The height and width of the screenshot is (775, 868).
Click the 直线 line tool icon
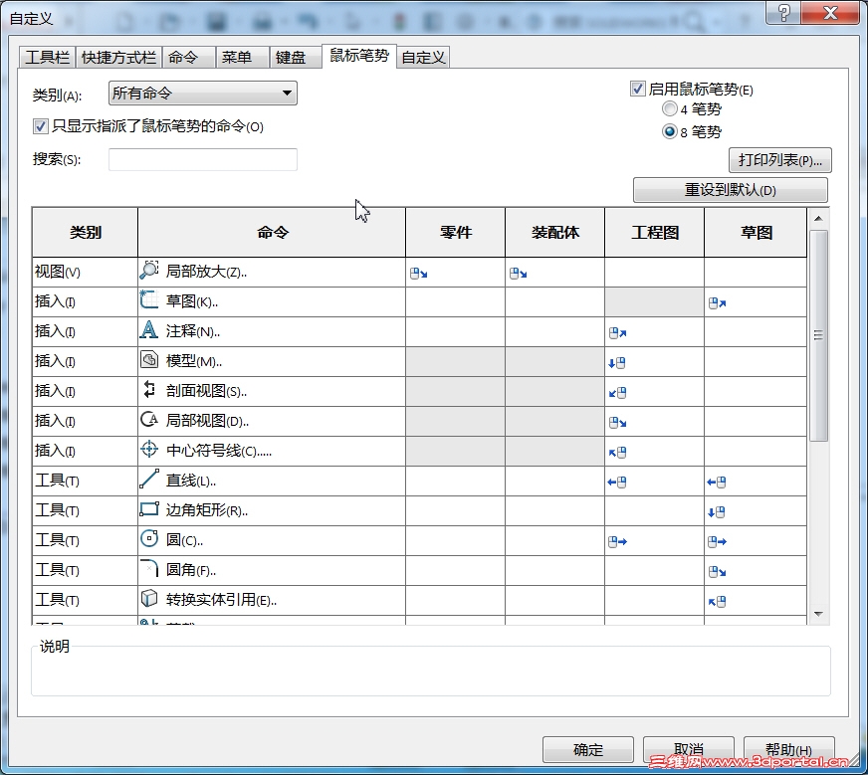149,480
